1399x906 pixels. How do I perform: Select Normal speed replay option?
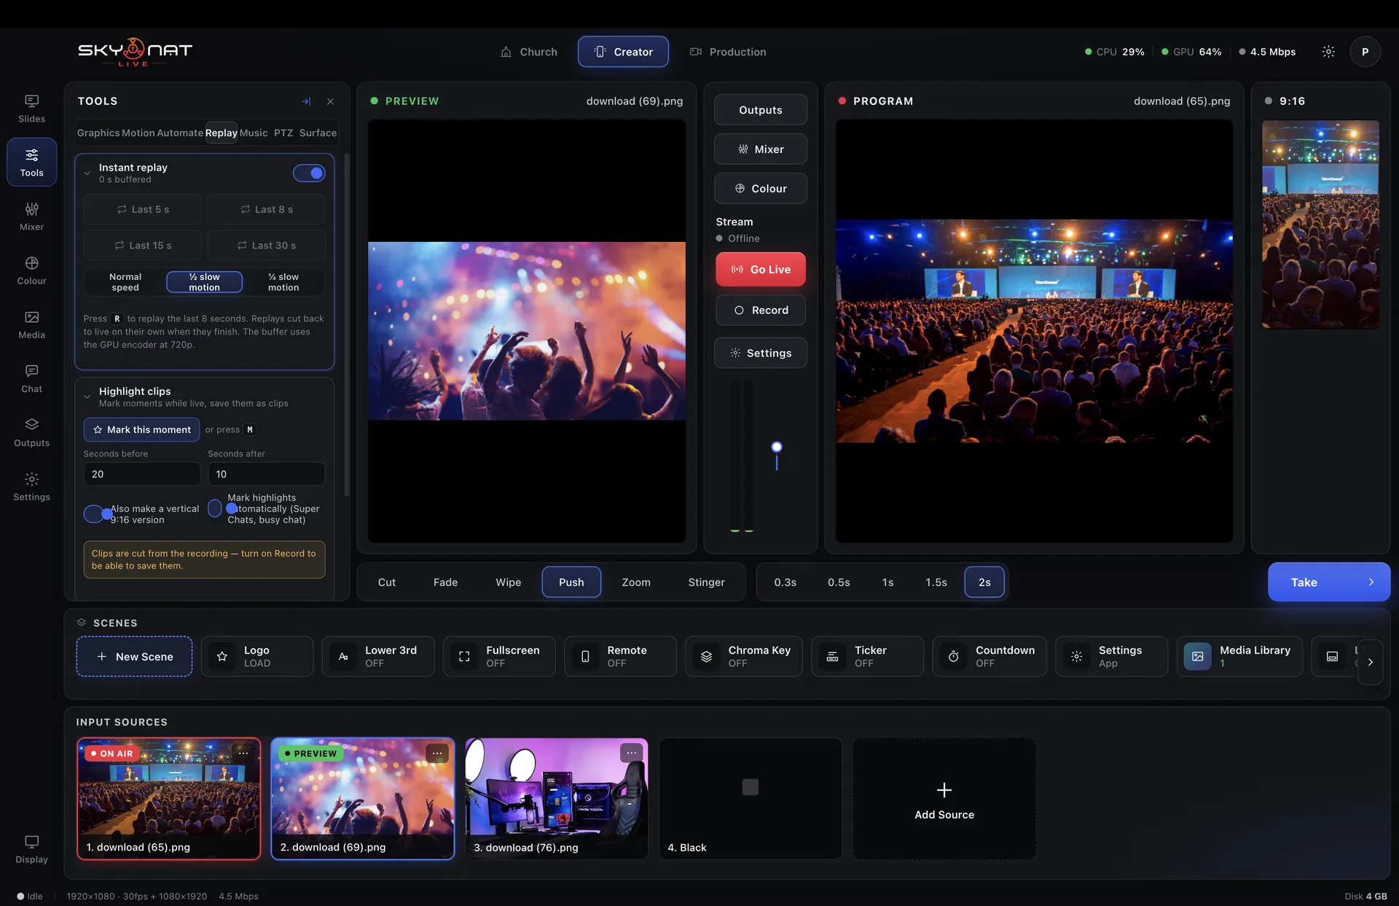click(x=125, y=282)
